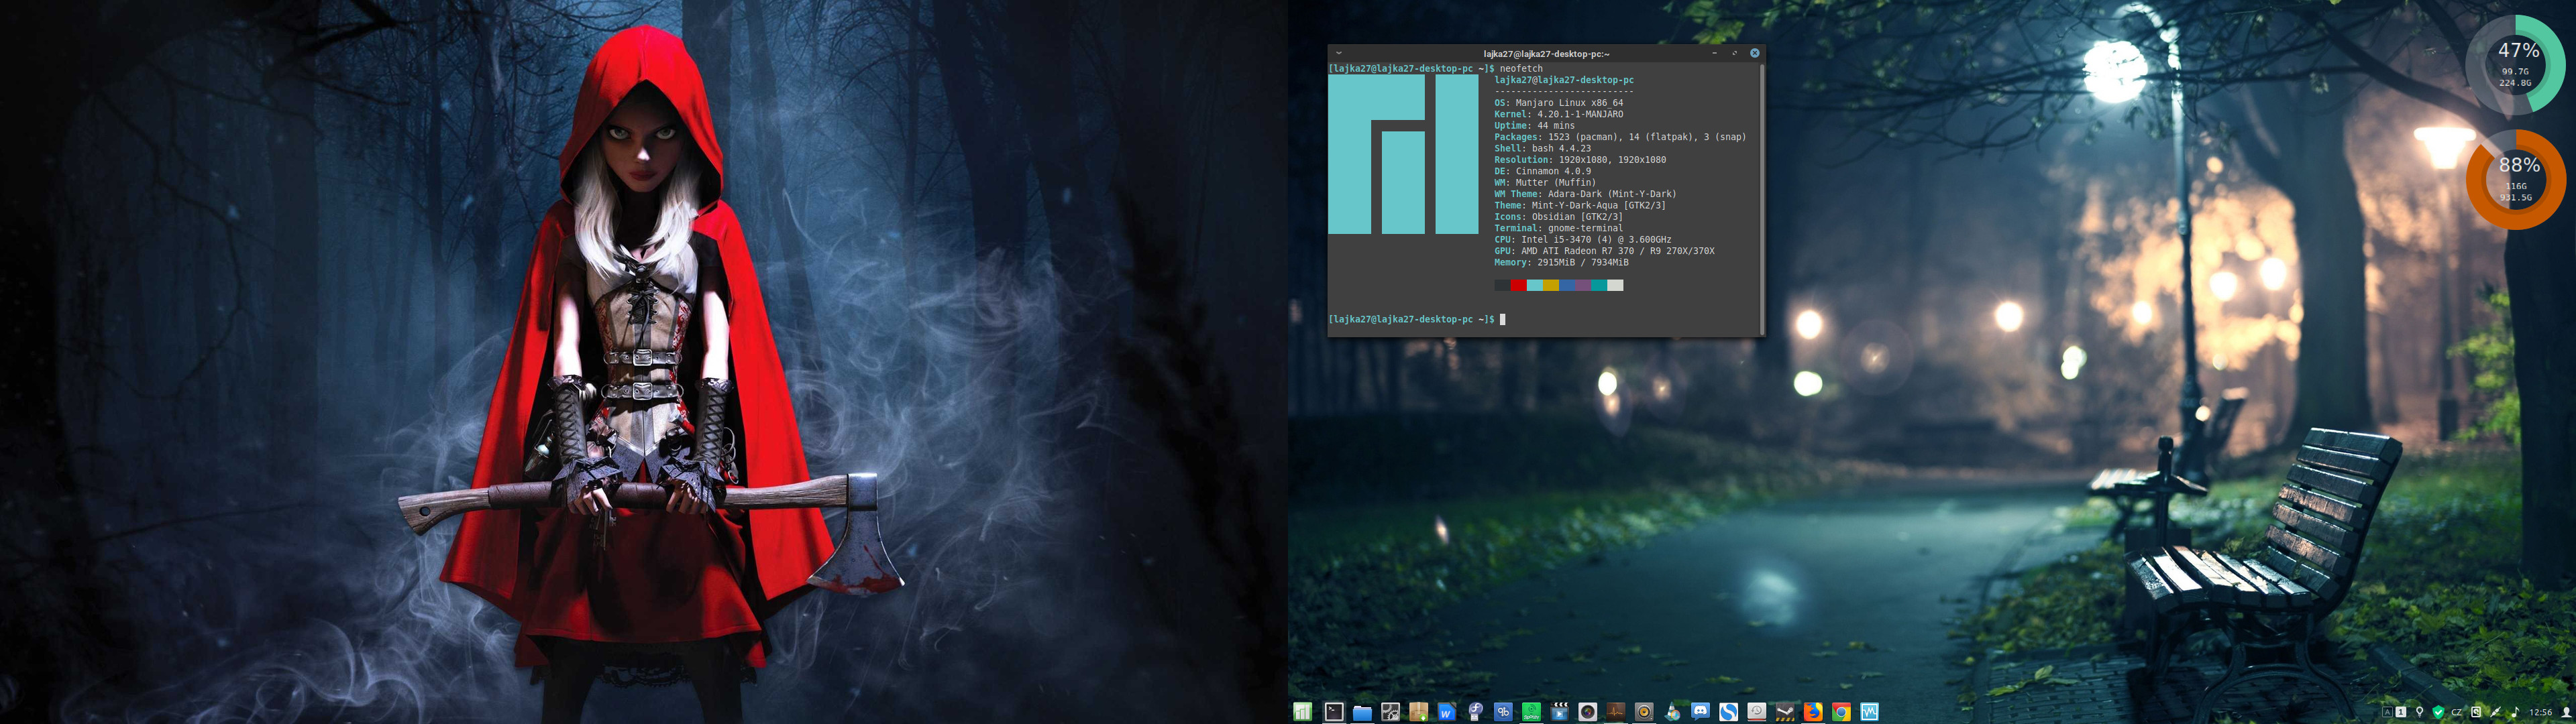Click the 'WM Theme: Adara-Dark' line
This screenshot has height=724, width=2576.
(x=1585, y=194)
